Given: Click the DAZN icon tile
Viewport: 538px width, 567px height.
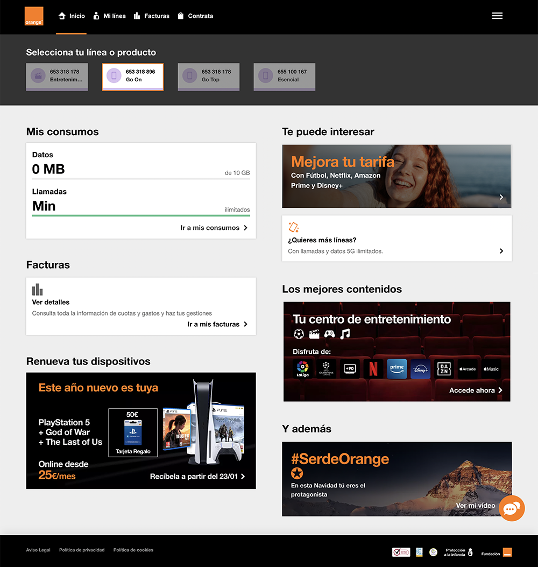Looking at the screenshot, I should click(x=444, y=369).
